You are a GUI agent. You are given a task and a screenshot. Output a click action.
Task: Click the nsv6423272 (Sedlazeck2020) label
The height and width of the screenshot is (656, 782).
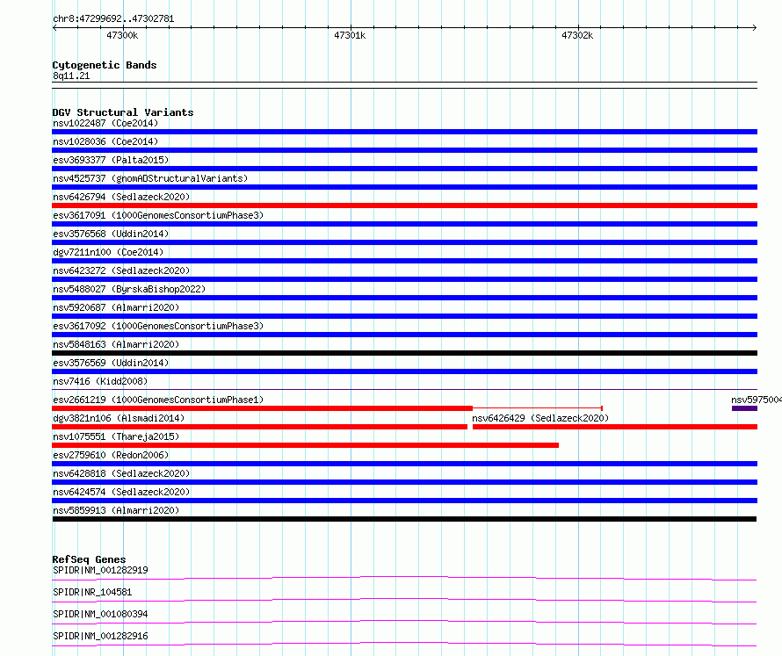coord(121,270)
